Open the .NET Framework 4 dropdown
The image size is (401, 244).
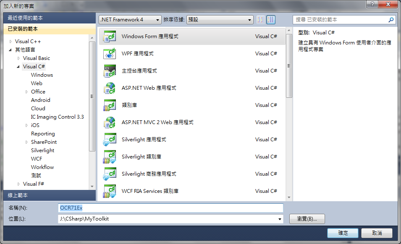click(130, 20)
